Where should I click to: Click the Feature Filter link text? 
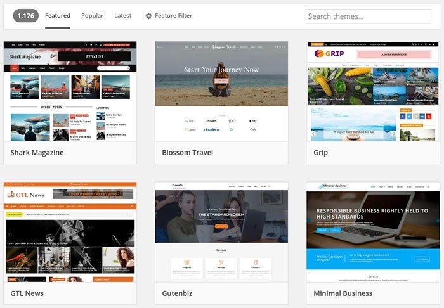click(x=174, y=16)
